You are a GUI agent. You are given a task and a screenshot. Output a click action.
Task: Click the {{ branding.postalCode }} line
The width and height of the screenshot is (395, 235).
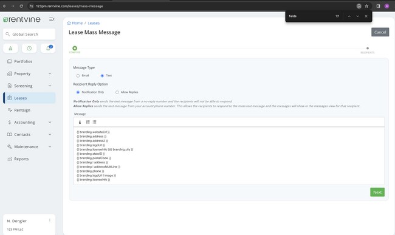94,158
